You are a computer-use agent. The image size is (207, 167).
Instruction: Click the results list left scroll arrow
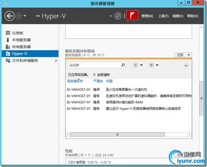click(x=68, y=134)
